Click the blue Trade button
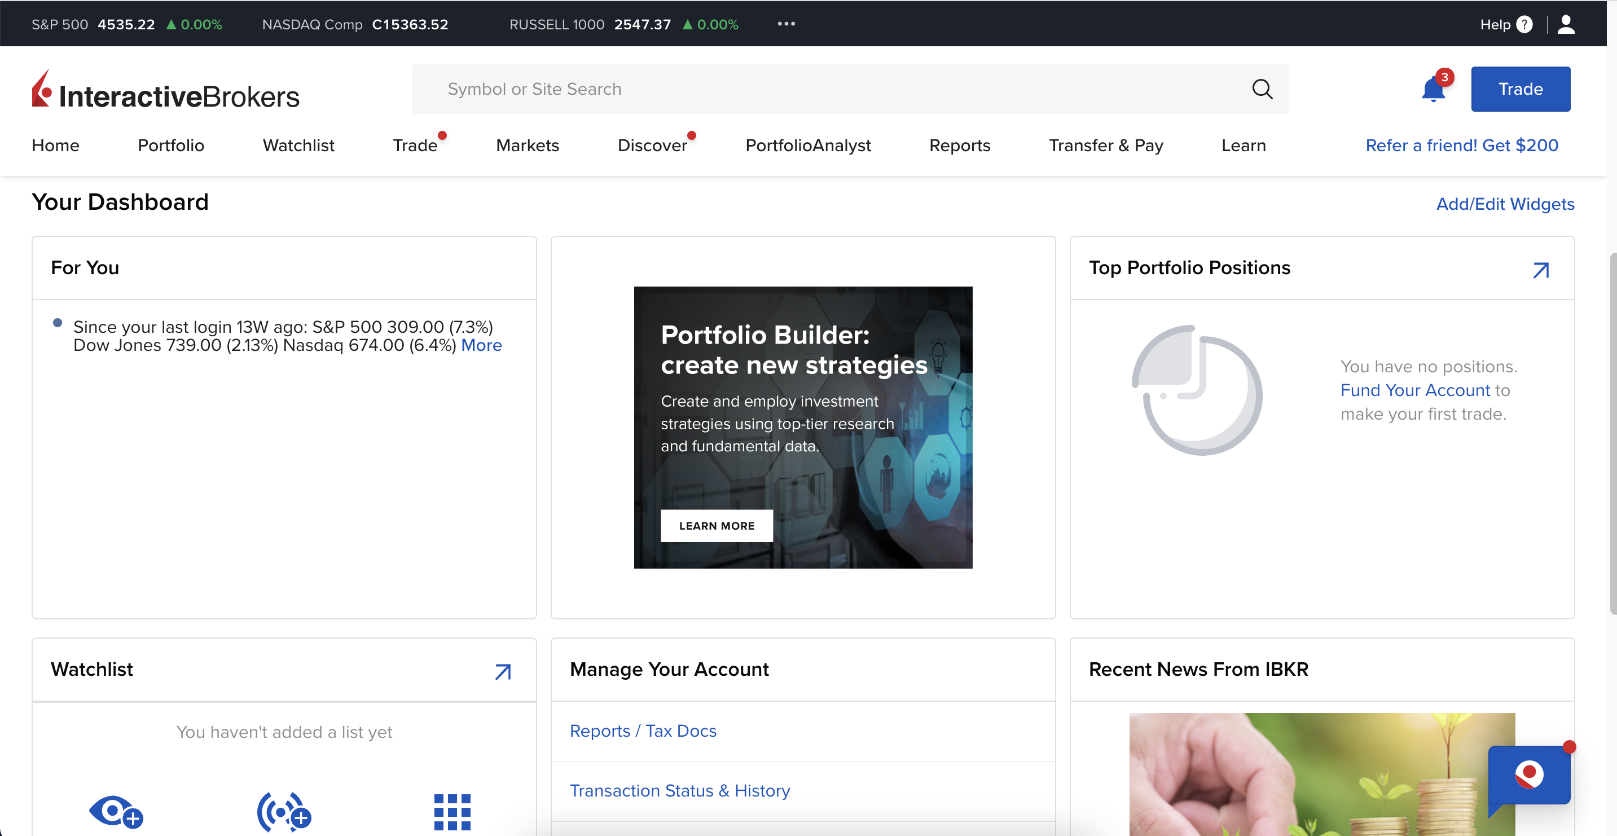The width and height of the screenshot is (1617, 836). 1521,89
